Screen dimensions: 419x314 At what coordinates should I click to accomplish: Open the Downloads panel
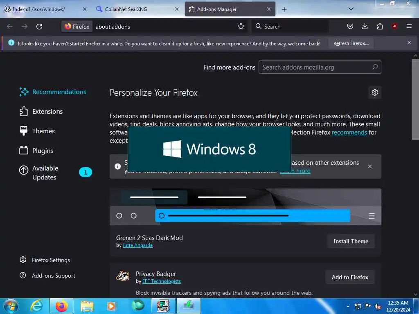tap(365, 26)
